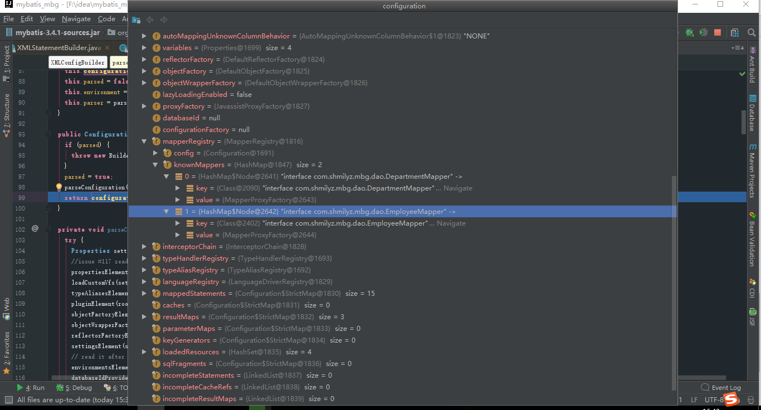Image resolution: width=761 pixels, height=410 pixels.
Task: Click the Run with Coverage icon
Action: (x=704, y=32)
